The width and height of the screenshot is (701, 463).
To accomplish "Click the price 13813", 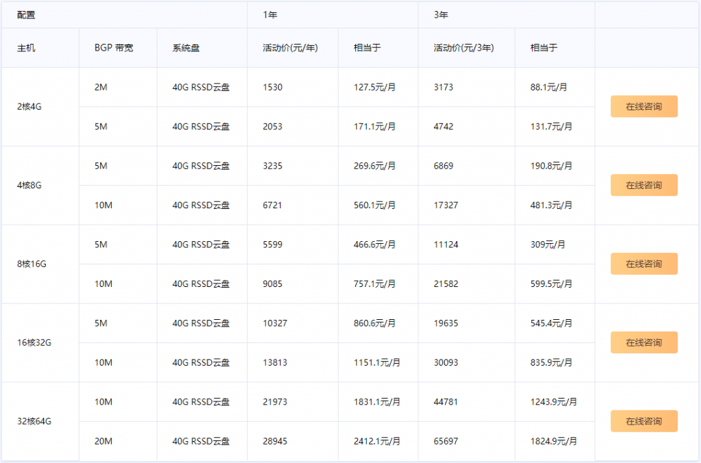I will tap(275, 363).
